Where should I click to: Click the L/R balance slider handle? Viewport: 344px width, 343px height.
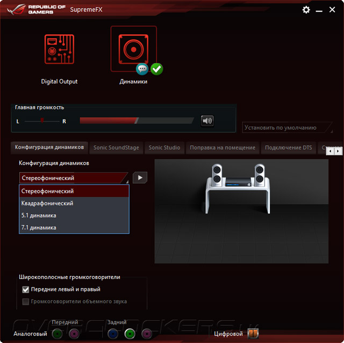(42, 120)
